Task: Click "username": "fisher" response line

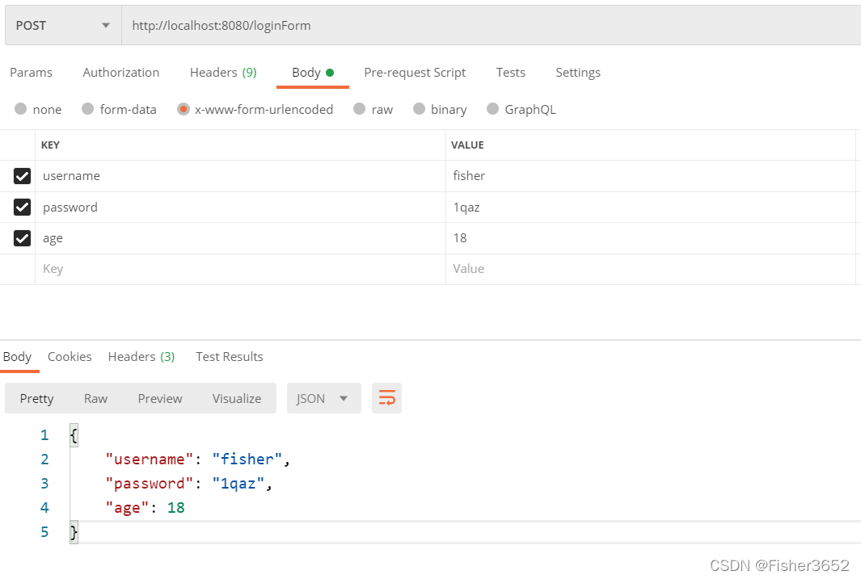Action: point(198,459)
